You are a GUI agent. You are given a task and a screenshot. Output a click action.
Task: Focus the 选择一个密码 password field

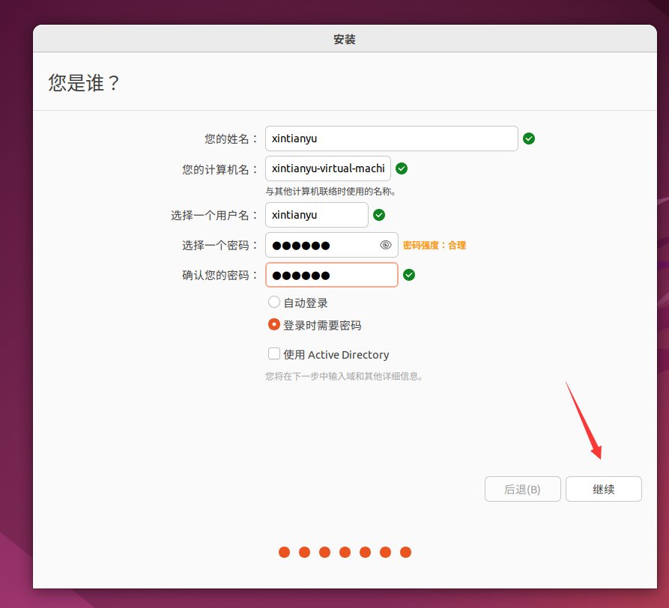(332, 245)
